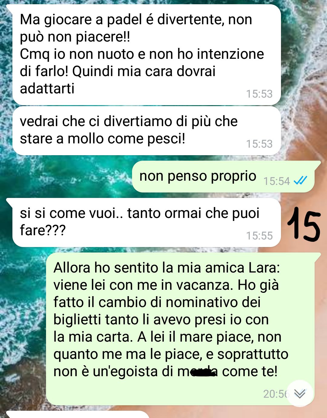Tap the 'vedrai che ci divertiamo' message bubble

pos(147,131)
